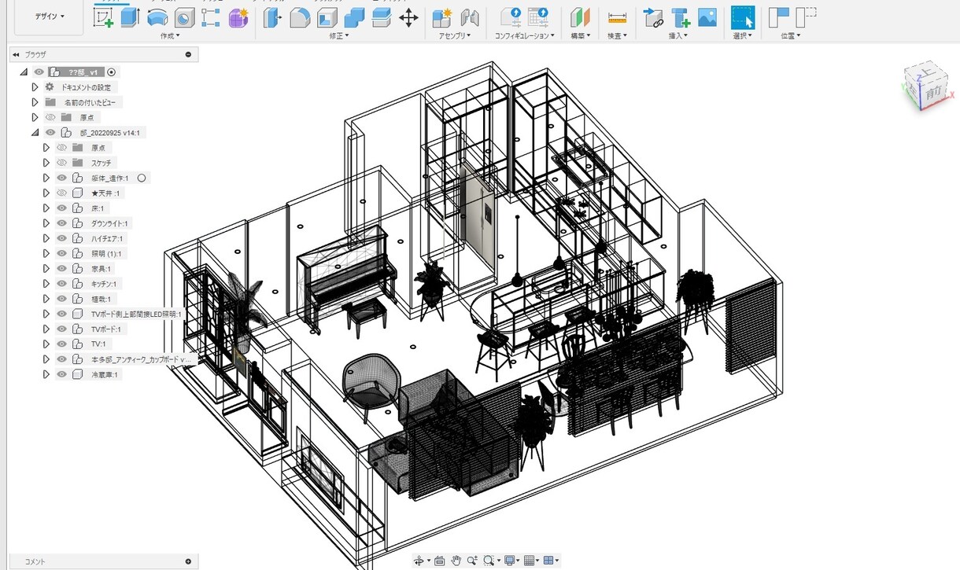Click the configuration table icon
The width and height of the screenshot is (960, 570).
coord(538,17)
